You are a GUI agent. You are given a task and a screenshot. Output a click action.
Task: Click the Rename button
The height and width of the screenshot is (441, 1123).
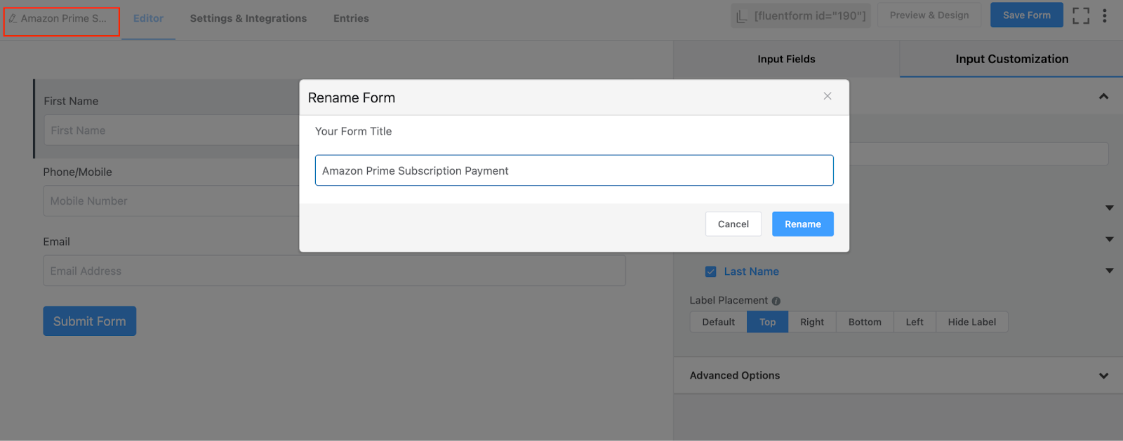coord(802,224)
